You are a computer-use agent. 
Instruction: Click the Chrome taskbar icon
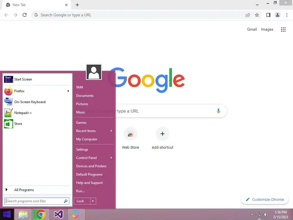click(x=41, y=214)
